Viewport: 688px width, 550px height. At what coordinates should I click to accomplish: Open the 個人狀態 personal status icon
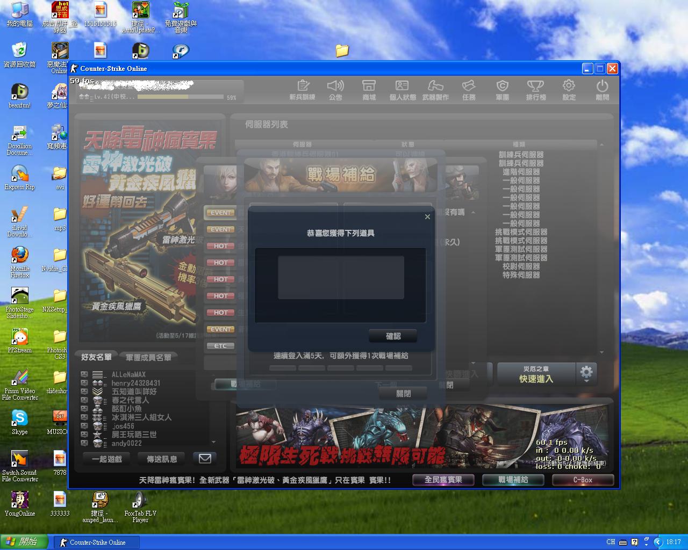click(x=403, y=90)
